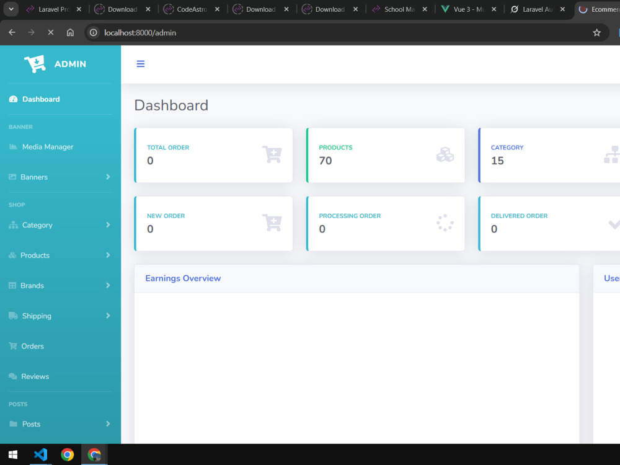Stop page loading with X button
Image resolution: width=620 pixels, height=465 pixels.
(x=51, y=32)
